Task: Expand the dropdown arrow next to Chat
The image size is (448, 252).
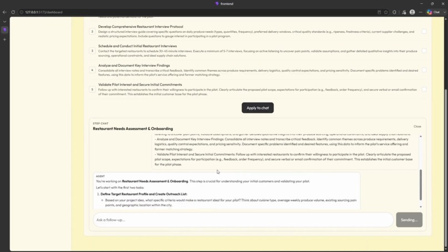Action: 444,12
